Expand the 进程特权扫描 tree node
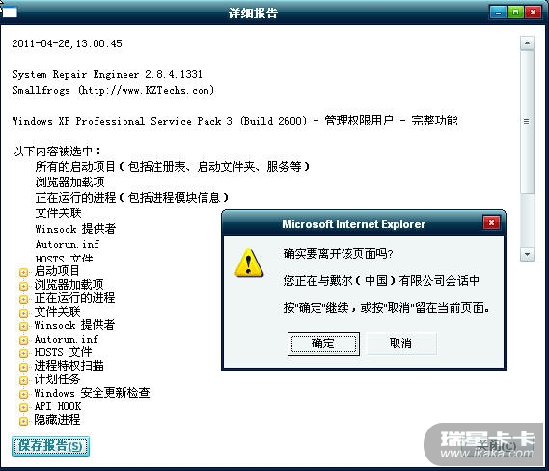Screen dimensions: 549x471 (x=23, y=367)
